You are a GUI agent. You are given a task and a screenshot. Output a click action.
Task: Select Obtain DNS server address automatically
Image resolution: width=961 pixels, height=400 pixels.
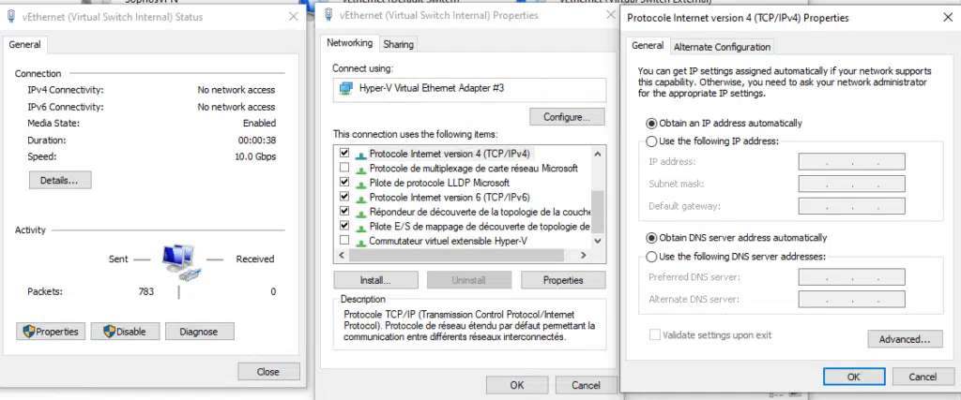point(651,237)
